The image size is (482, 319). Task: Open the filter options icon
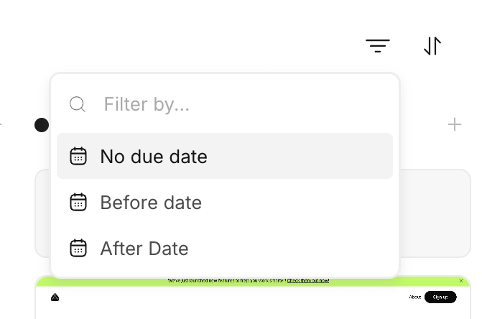coord(378,46)
